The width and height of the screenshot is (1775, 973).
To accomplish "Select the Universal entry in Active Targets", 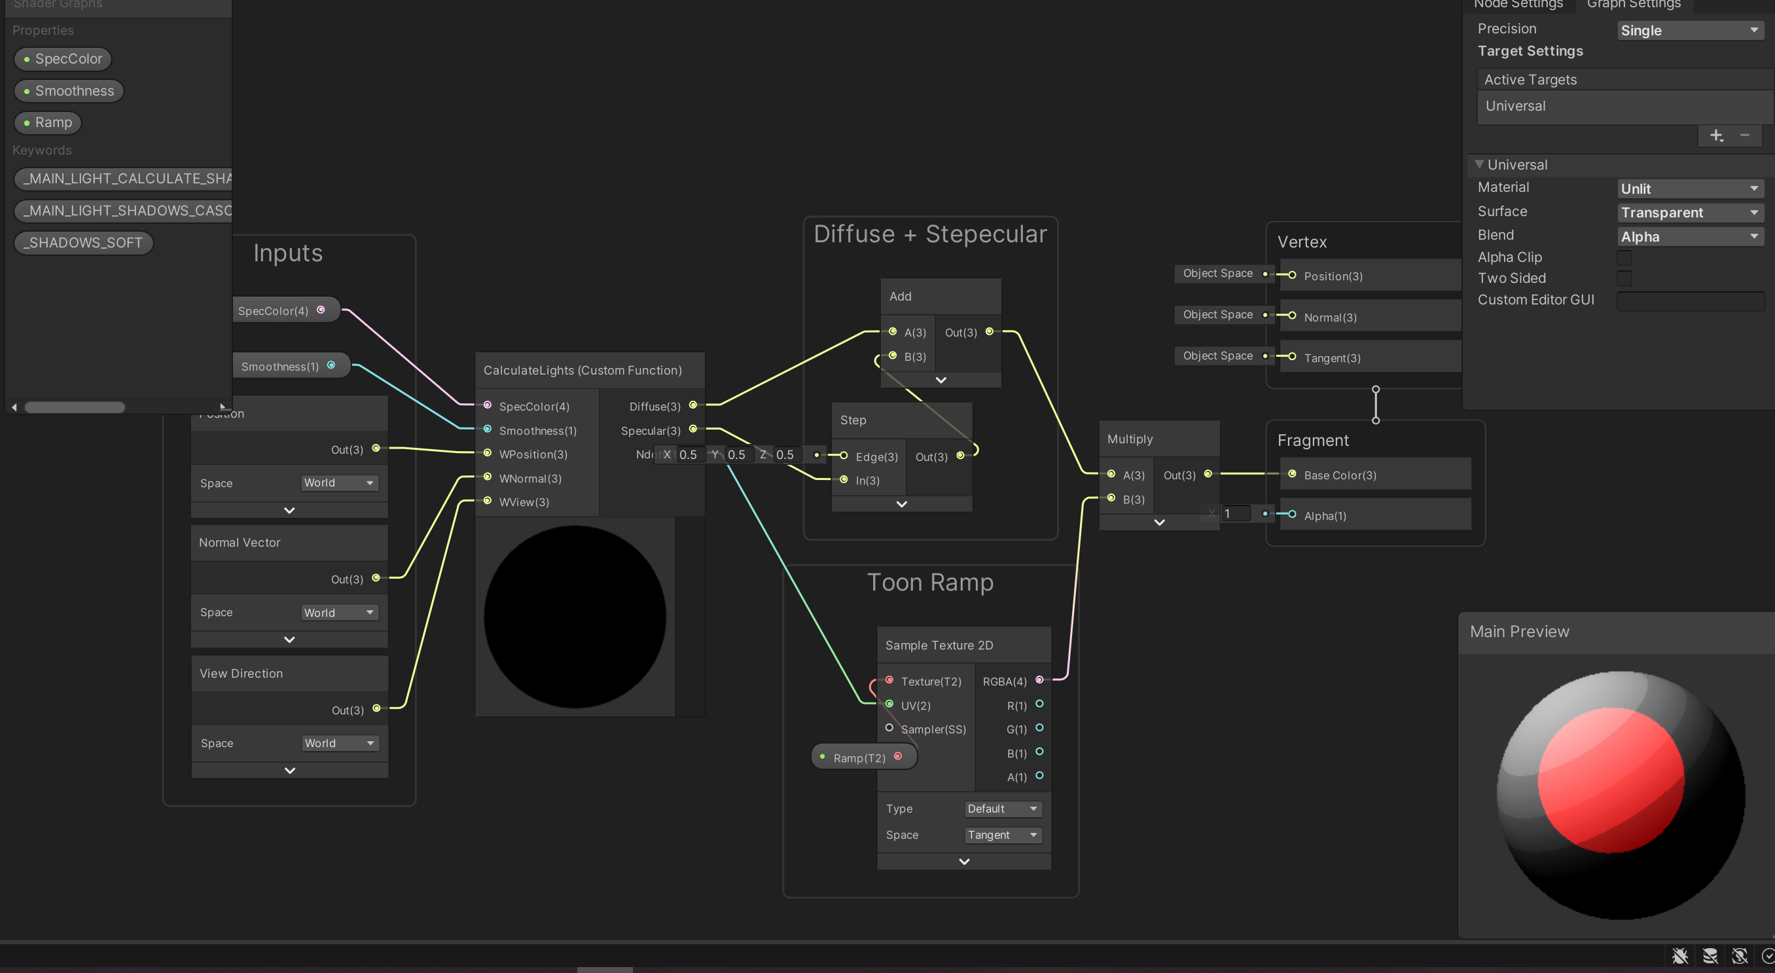I will (x=1624, y=106).
